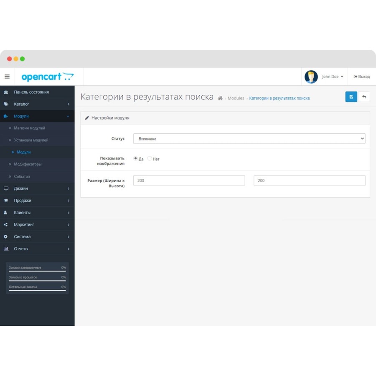Click the pencil icon beside Настройки модуля
376x376 pixels.
pos(87,118)
